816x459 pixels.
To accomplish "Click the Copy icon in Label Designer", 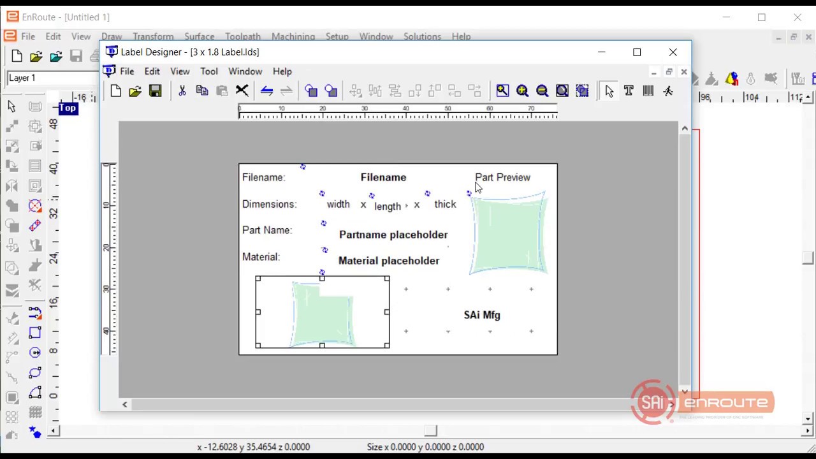I will click(x=202, y=91).
